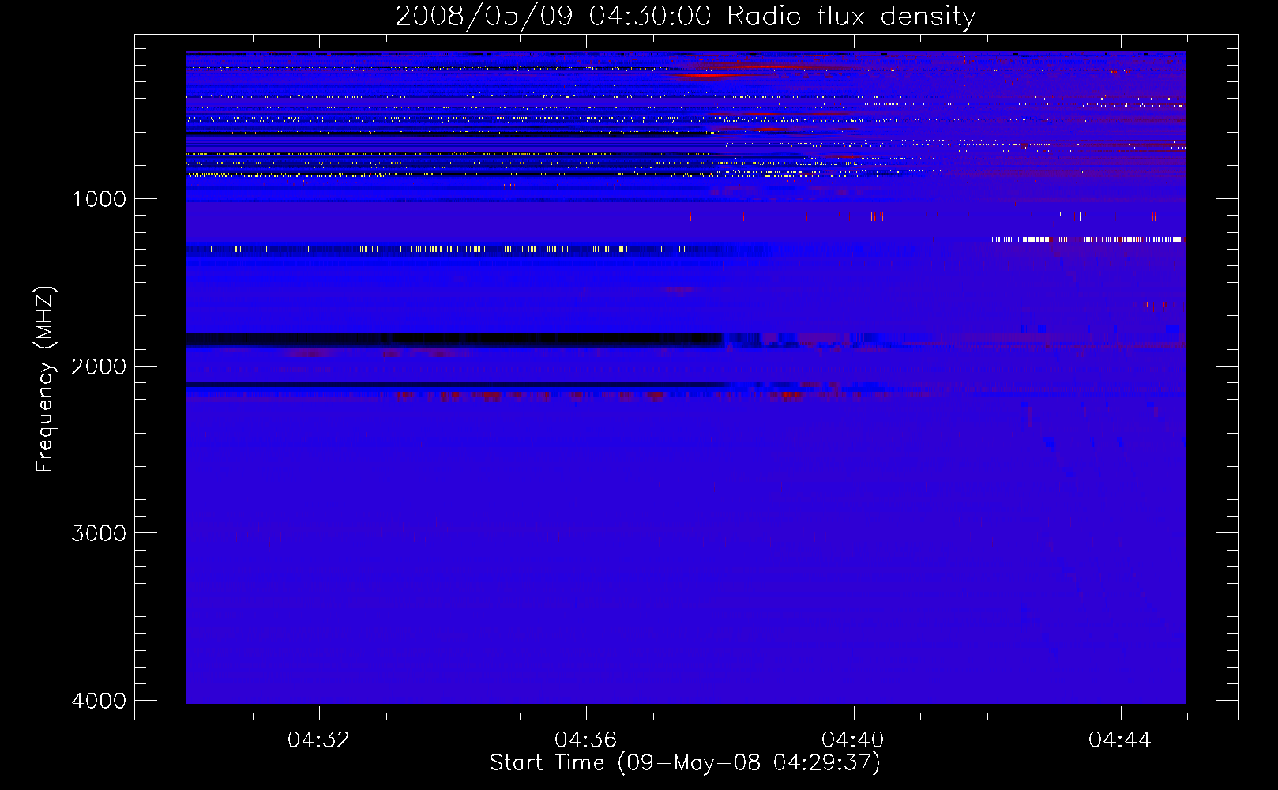Click the 1000 frequency tick label

click(99, 198)
